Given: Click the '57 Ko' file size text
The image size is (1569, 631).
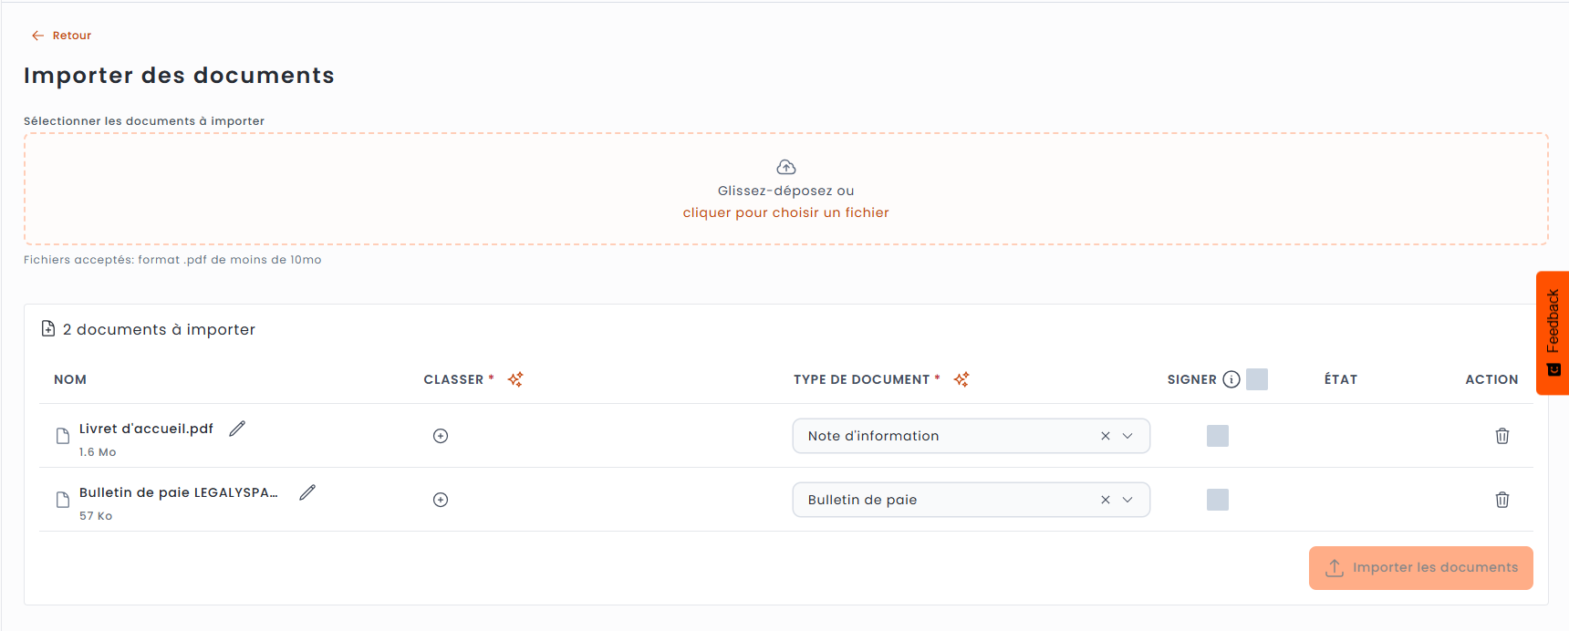Looking at the screenshot, I should point(96,516).
